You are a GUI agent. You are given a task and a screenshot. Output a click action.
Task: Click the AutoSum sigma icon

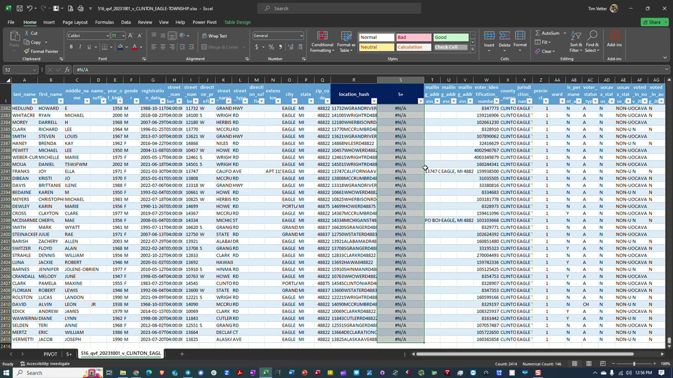[538, 33]
